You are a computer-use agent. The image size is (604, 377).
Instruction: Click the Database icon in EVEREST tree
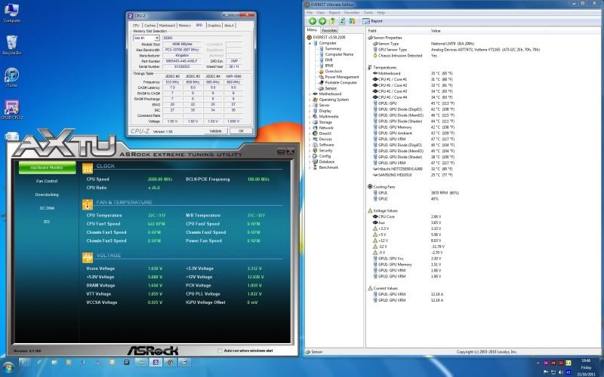coord(315,162)
